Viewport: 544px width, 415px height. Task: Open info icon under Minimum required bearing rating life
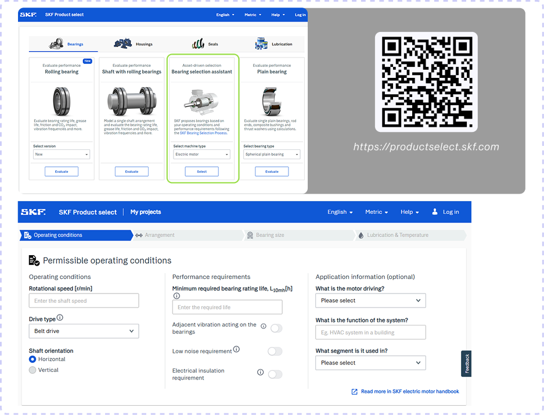tap(176, 296)
